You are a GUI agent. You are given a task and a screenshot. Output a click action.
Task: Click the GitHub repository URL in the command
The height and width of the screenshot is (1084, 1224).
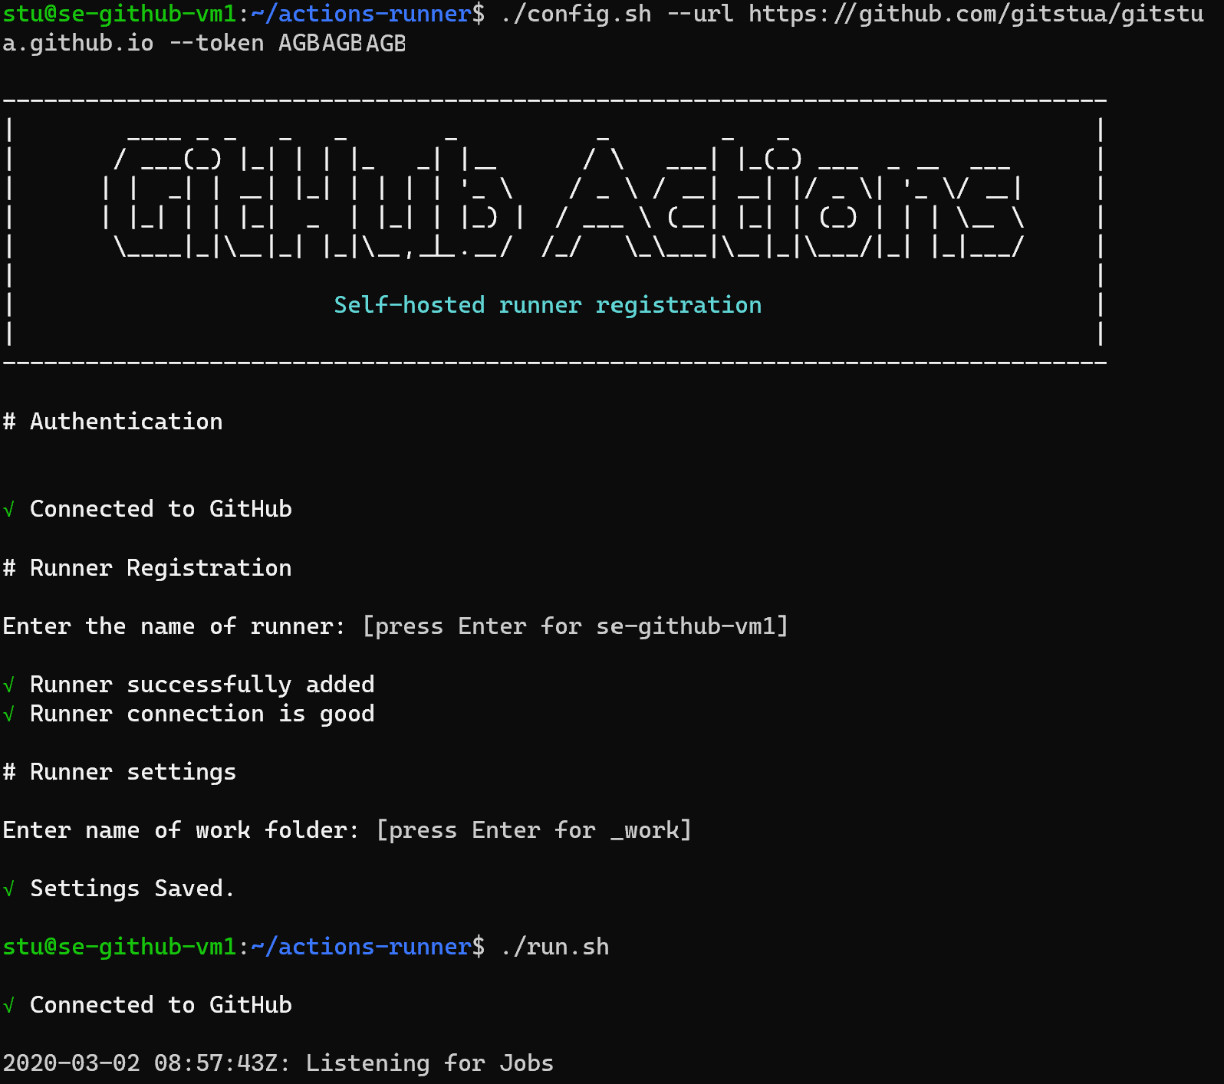pos(603,28)
